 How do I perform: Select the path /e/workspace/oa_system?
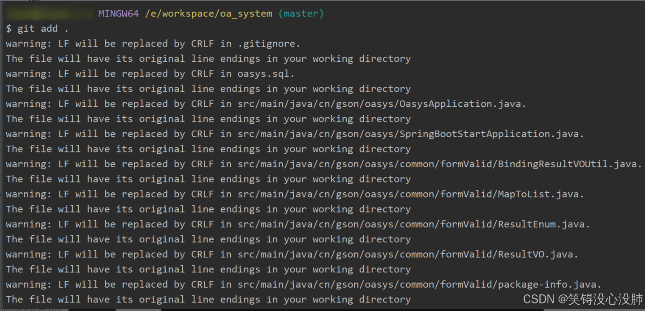click(x=208, y=13)
